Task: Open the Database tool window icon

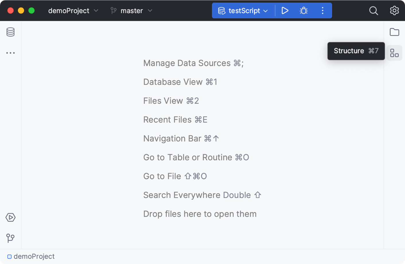Action: point(10,32)
